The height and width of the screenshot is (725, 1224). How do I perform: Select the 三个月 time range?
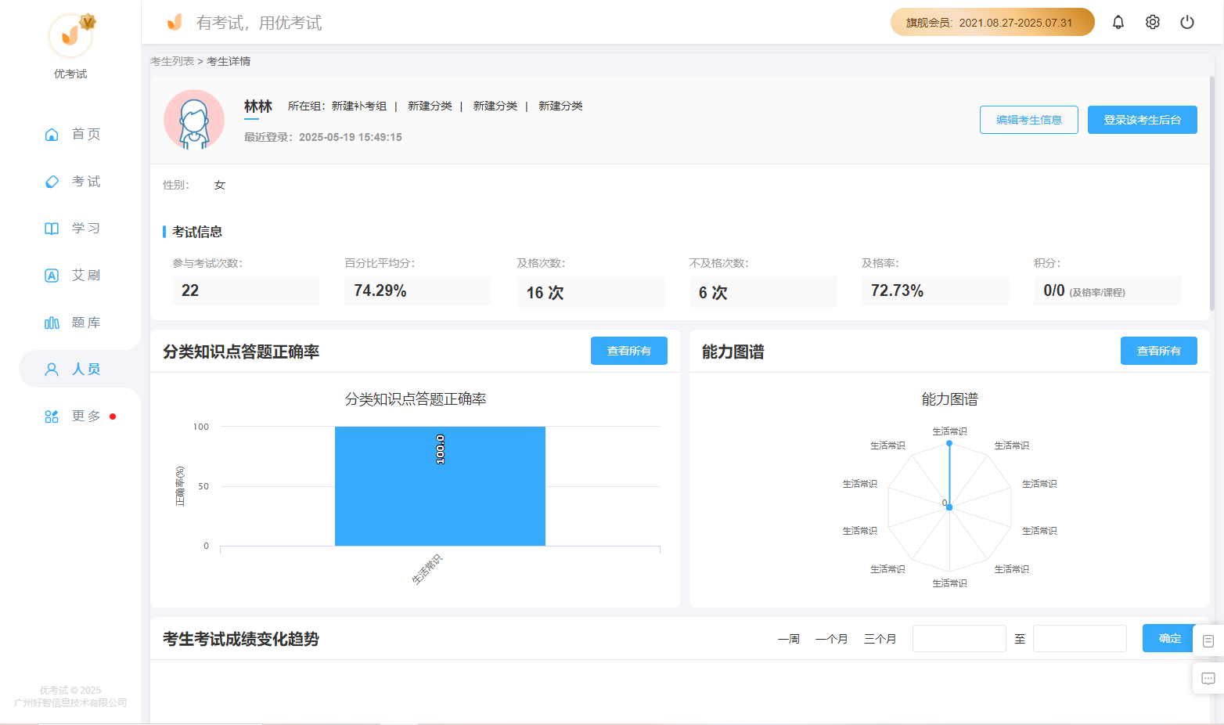pyautogui.click(x=880, y=639)
